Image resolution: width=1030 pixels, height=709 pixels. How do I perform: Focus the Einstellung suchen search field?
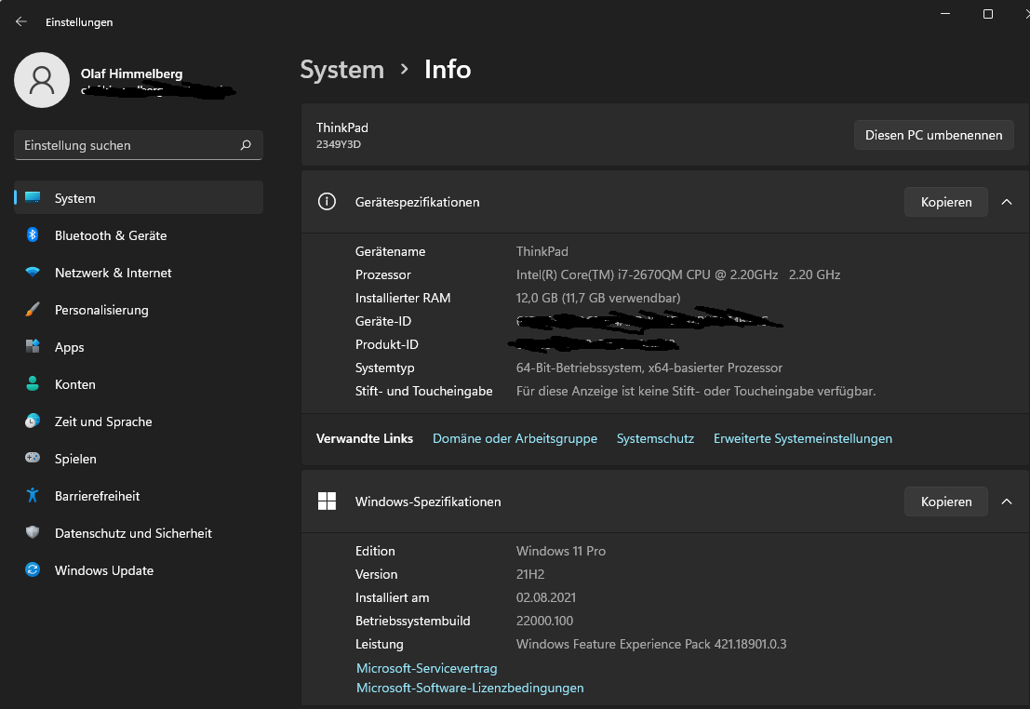(139, 145)
